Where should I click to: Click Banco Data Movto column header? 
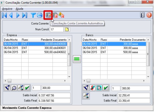[x=91, y=40]
